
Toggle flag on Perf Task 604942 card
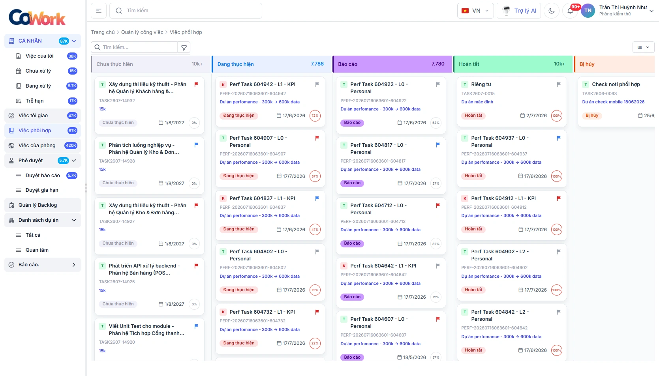click(317, 84)
